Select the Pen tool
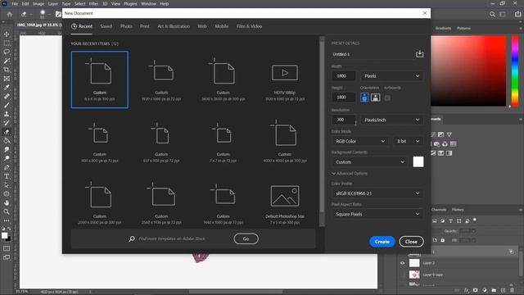This screenshot has height=295, width=524. click(7, 167)
